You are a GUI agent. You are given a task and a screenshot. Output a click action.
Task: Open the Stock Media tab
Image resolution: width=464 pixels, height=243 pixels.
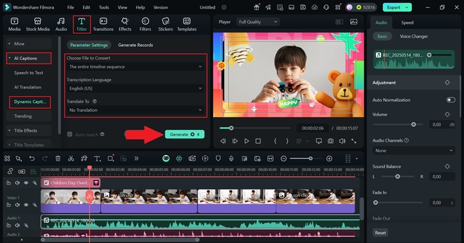pos(38,24)
